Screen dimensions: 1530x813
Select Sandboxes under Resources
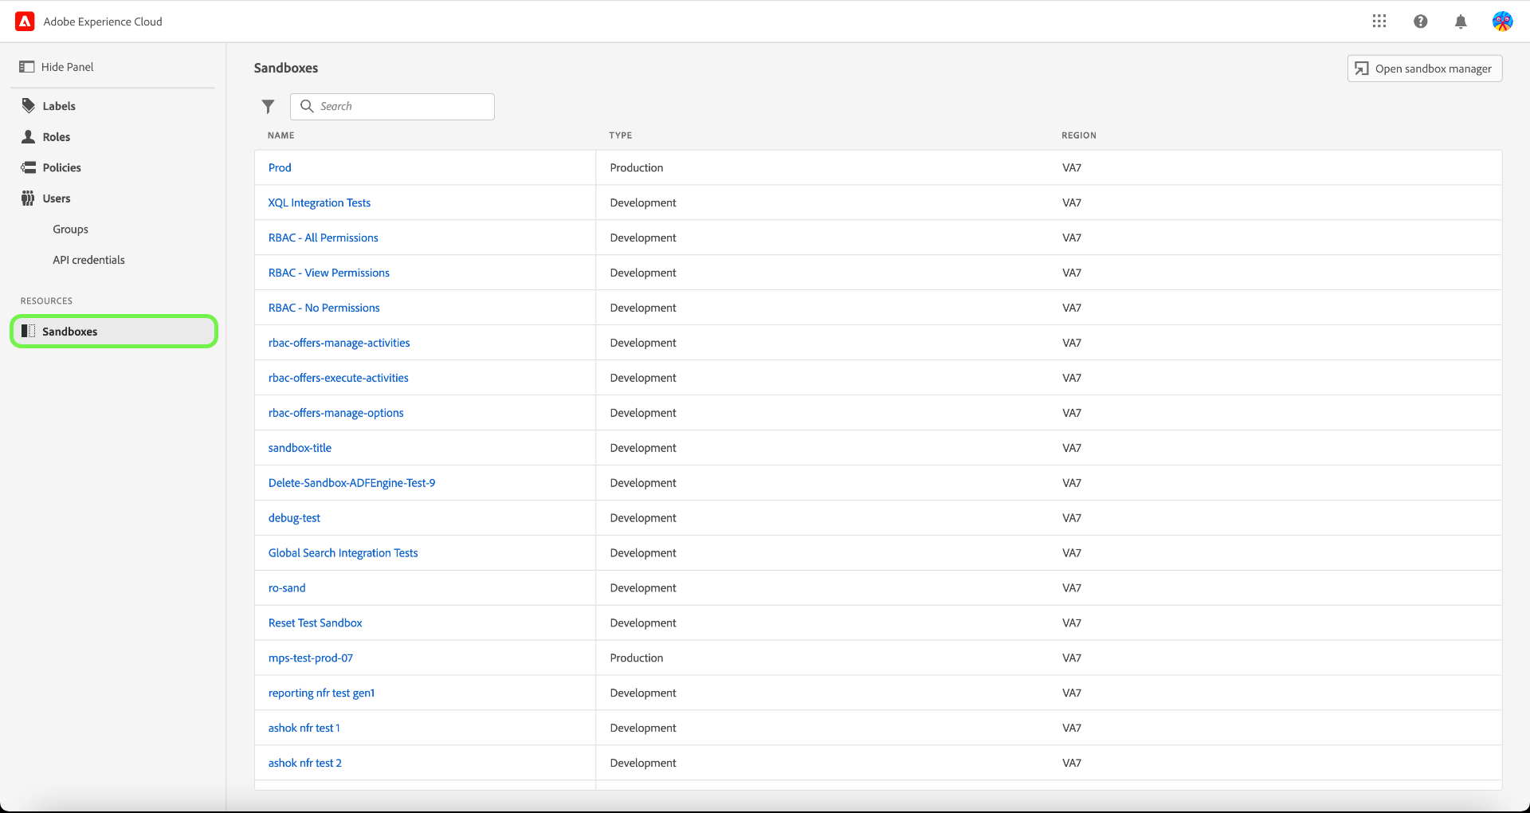coord(71,332)
